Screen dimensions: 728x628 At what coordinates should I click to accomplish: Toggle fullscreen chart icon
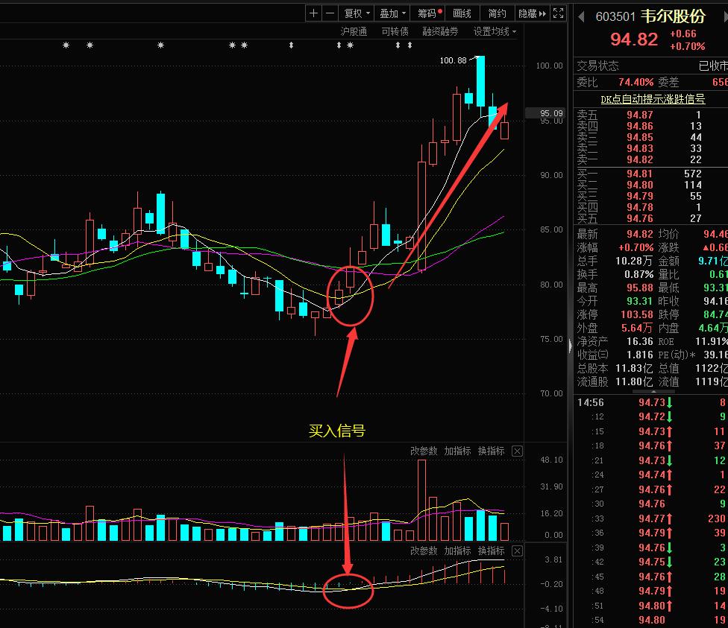click(558, 13)
